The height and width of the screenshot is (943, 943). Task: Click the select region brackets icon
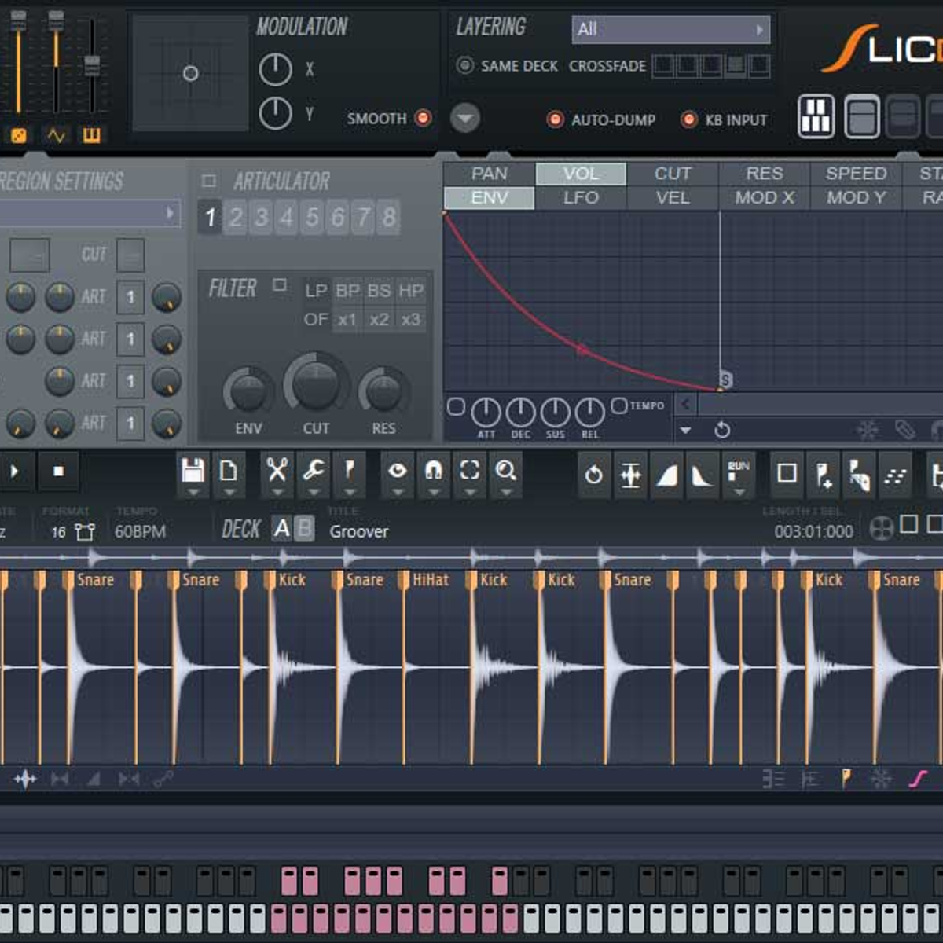[469, 470]
